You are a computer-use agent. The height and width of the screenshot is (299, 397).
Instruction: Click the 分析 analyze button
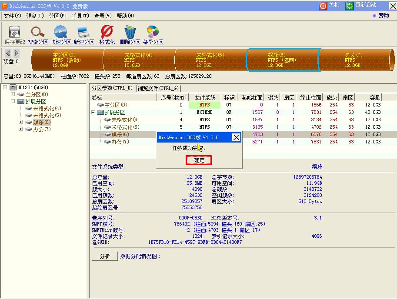104,256
